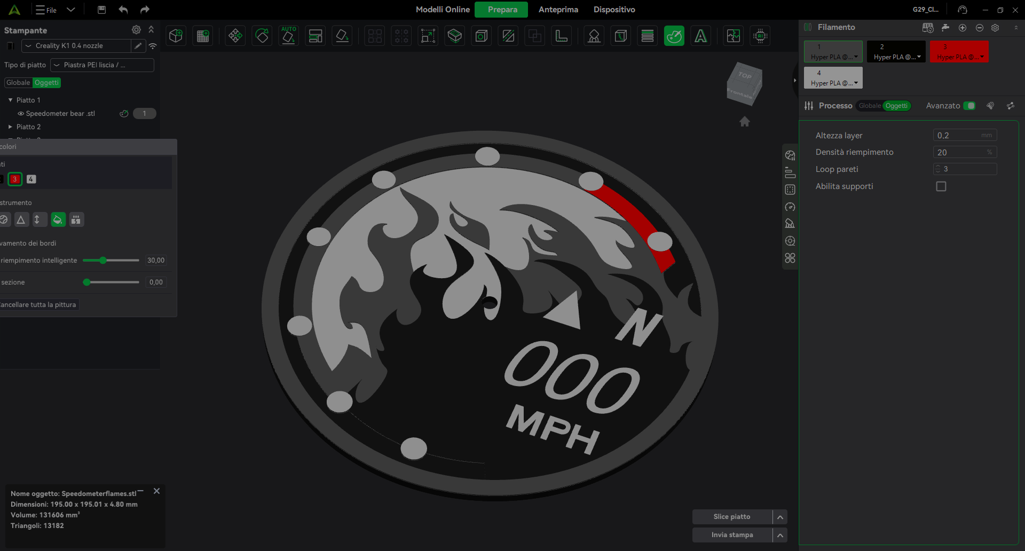
Task: Click the Add model cube icon
Action: (x=176, y=36)
